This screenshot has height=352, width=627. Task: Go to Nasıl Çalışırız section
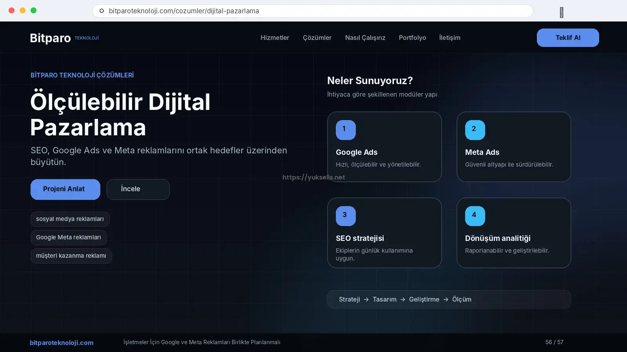click(365, 38)
